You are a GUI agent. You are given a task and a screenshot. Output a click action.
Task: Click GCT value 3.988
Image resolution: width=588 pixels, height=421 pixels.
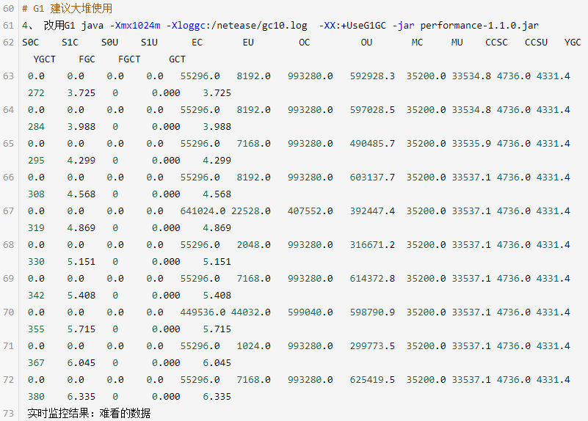(217, 126)
